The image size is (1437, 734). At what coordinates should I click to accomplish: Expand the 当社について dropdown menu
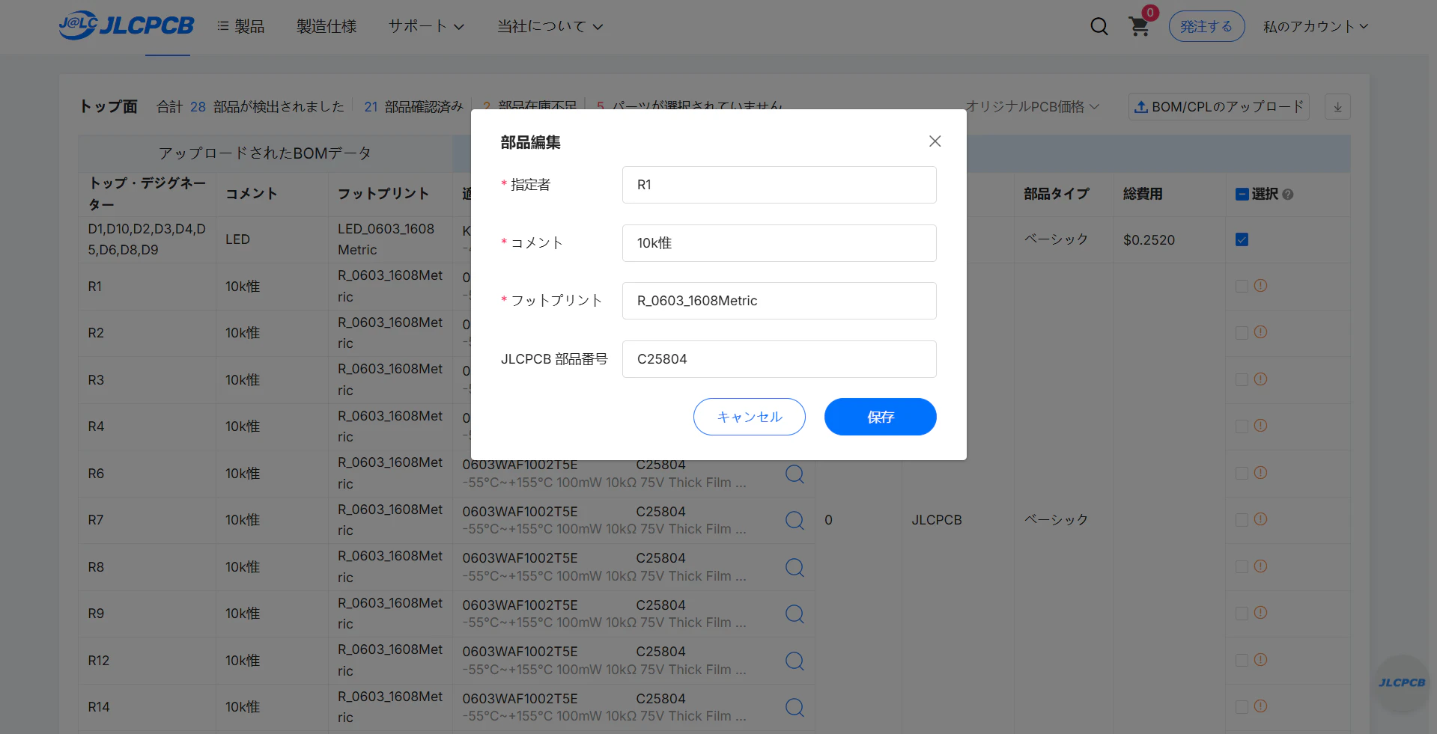[x=550, y=26]
